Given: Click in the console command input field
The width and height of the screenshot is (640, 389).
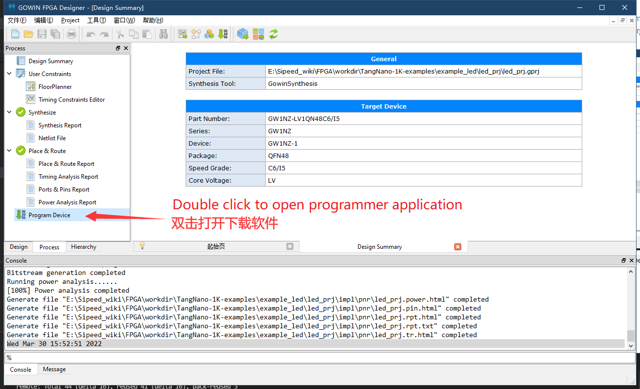Looking at the screenshot, I should [320, 357].
